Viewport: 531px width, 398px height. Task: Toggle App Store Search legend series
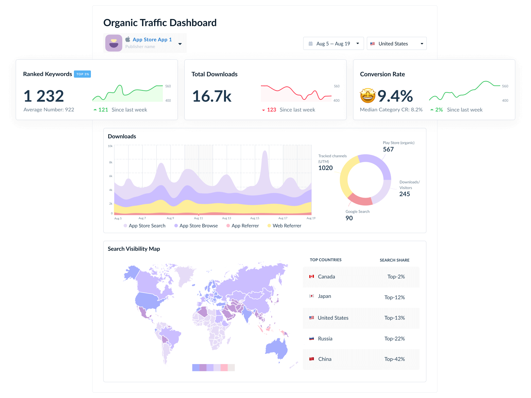pyautogui.click(x=145, y=226)
